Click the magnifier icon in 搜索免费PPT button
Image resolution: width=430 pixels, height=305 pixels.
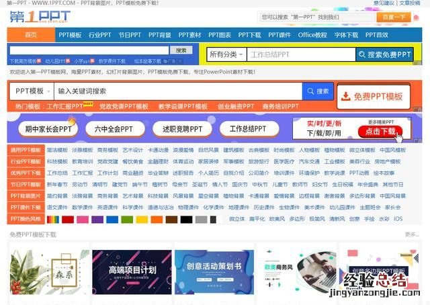[x=362, y=54]
